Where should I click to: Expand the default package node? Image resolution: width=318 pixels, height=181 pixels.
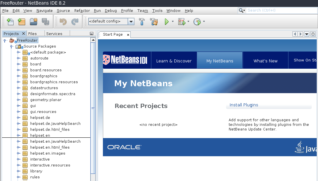pyautogui.click(x=19, y=52)
